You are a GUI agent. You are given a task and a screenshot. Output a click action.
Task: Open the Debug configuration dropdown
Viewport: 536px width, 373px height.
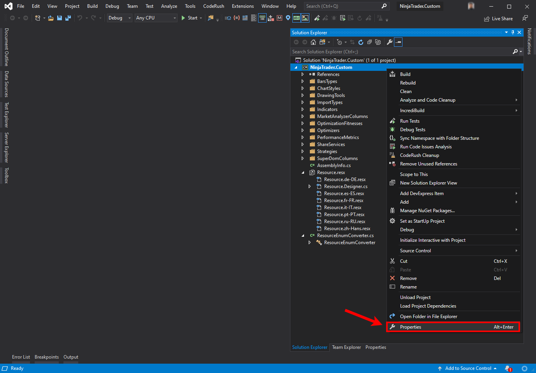pyautogui.click(x=120, y=18)
